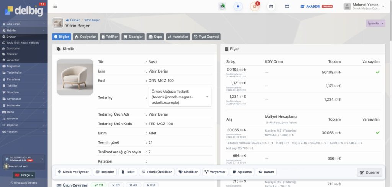The height and width of the screenshot is (187, 392).
Task: Expand Raporlar sidebar menu
Action: pos(24,125)
